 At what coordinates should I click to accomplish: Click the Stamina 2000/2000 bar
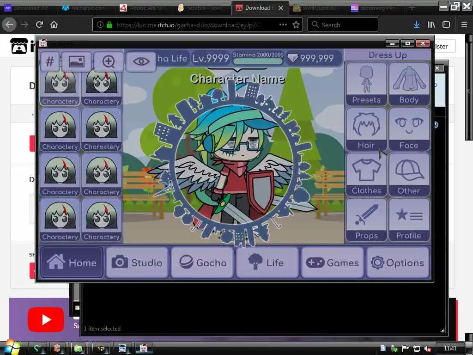pyautogui.click(x=258, y=58)
